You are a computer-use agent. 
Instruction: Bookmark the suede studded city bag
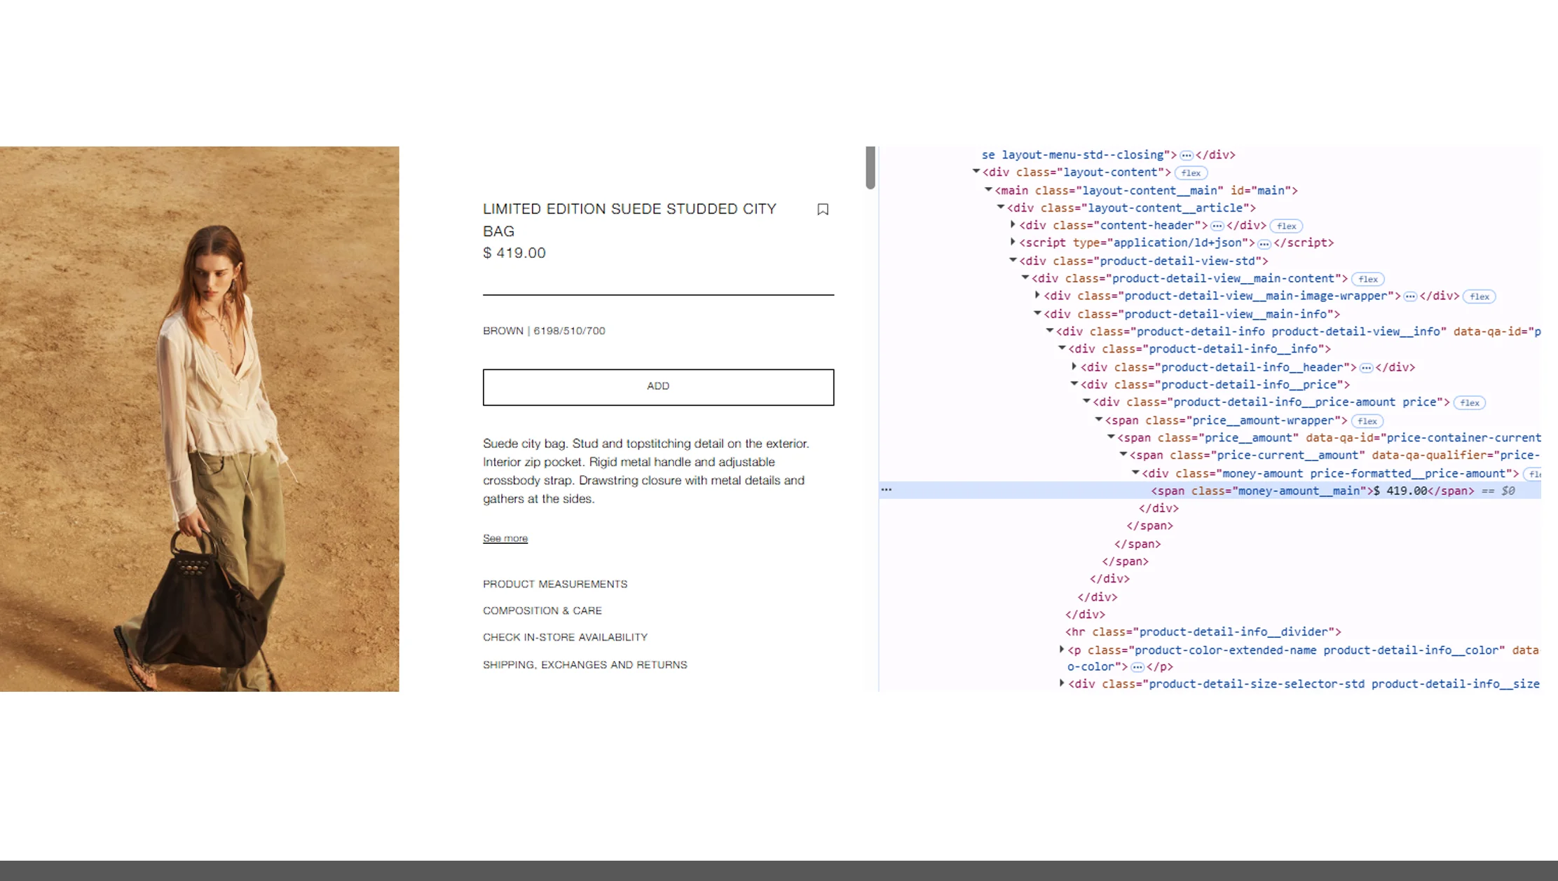click(x=823, y=210)
